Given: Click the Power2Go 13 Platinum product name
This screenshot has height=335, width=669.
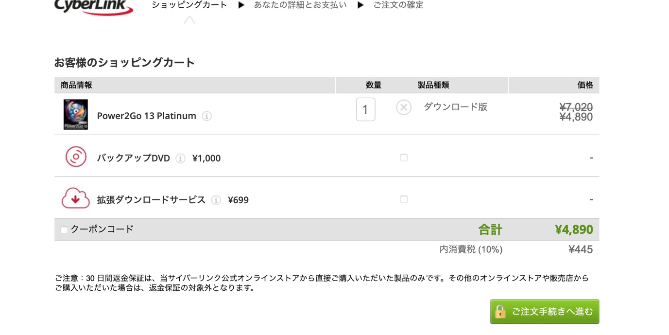Looking at the screenshot, I should pyautogui.click(x=147, y=116).
